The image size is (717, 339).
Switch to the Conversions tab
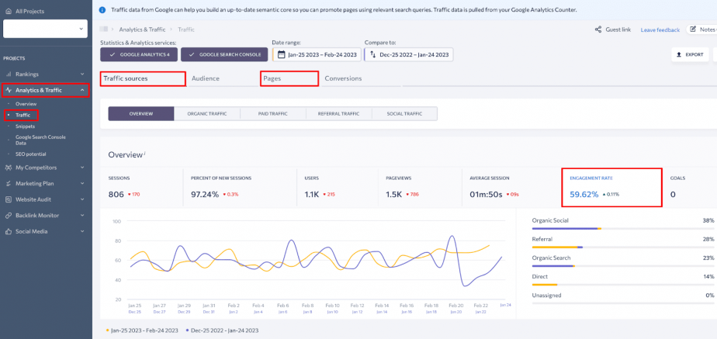click(x=343, y=78)
